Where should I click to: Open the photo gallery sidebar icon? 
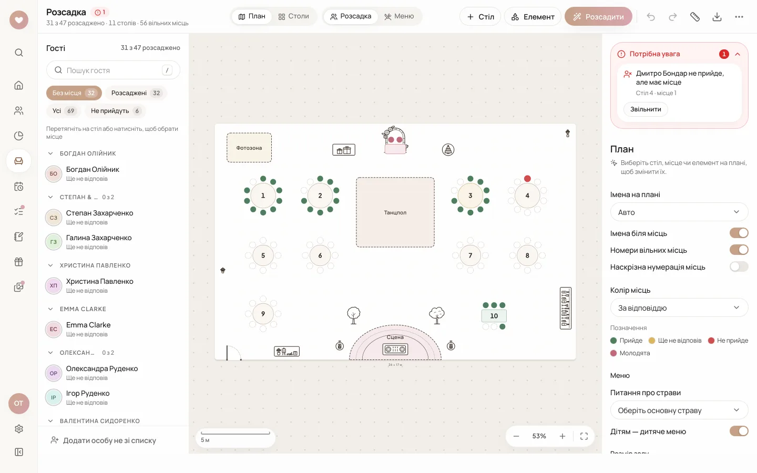tap(19, 287)
